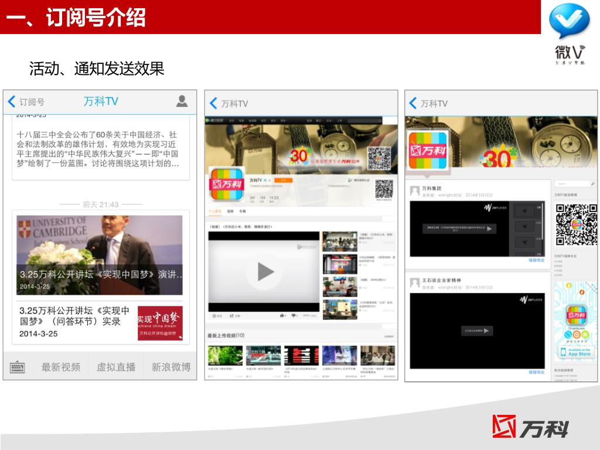The image size is (600, 450).
Task: Select the first thumbnail in the video side list
Action: pos(340,241)
